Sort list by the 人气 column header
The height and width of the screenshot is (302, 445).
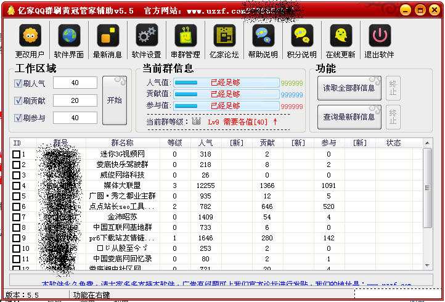pyautogui.click(x=205, y=143)
